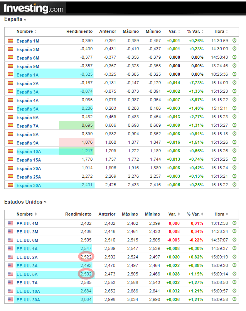Open the España 2A bond link
Image resolution: width=246 pixels, height=311 pixels.
coord(27,83)
